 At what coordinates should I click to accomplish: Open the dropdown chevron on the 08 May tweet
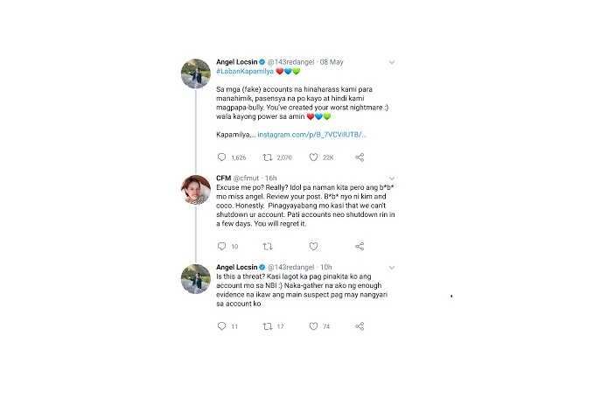[391, 62]
